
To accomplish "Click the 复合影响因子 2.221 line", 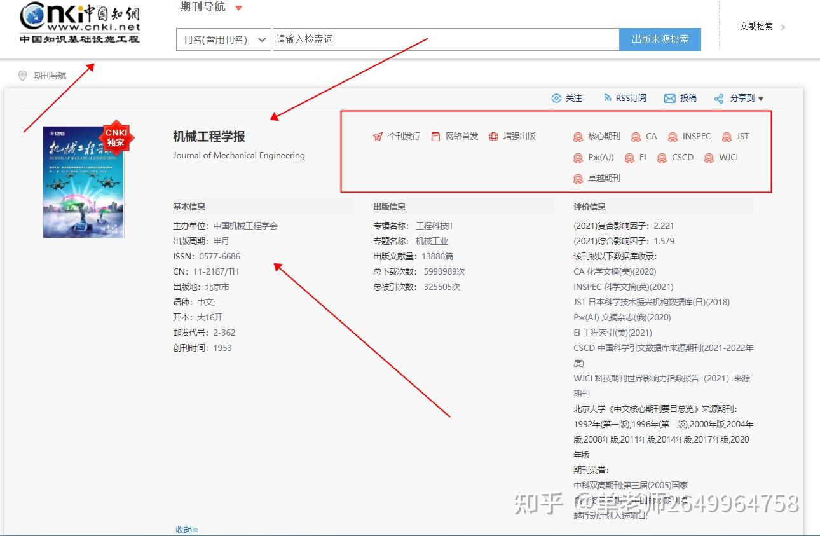I will pyautogui.click(x=624, y=226).
